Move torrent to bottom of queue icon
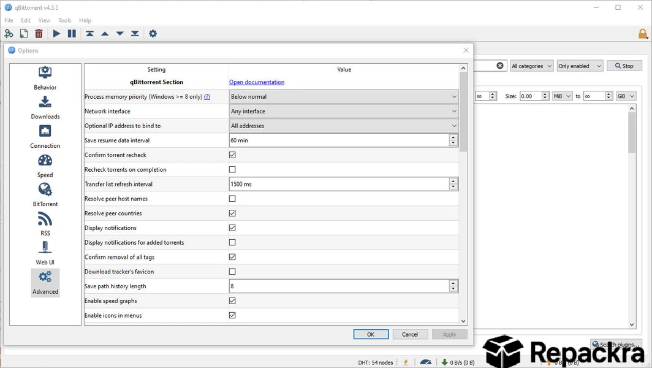The width and height of the screenshot is (652, 368). pos(135,34)
